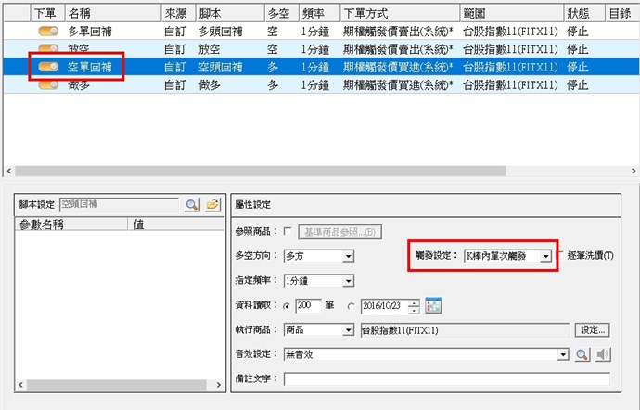Sort by the 目錄 column header
Image resolution: width=640 pixels, height=410 pixels.
622,14
